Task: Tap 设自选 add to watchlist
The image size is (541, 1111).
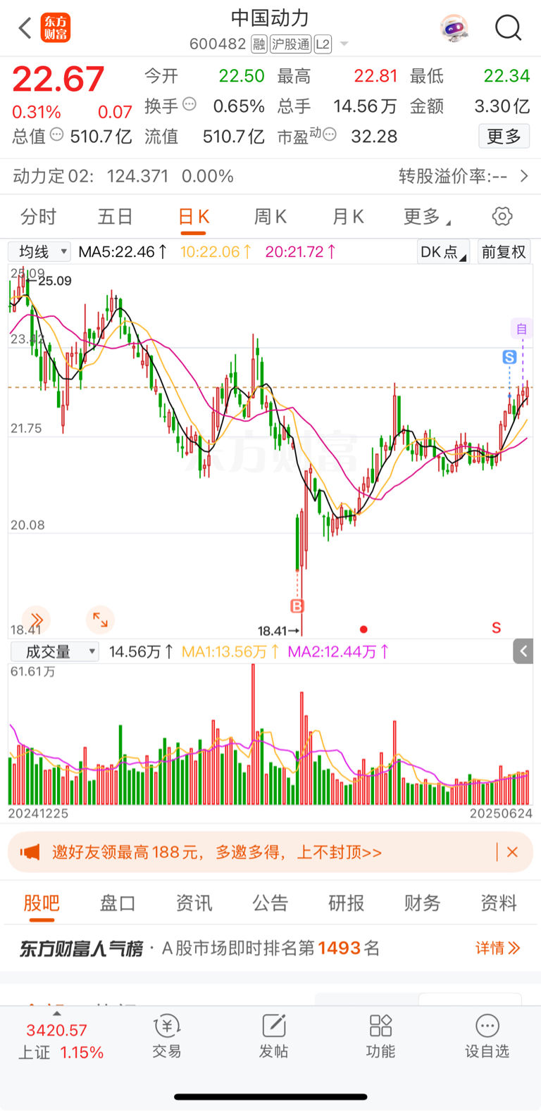Action: (x=487, y=1036)
